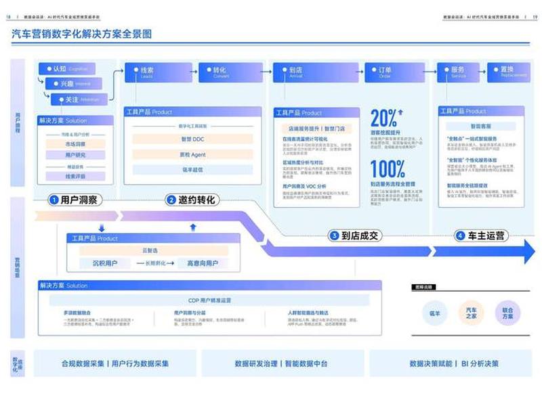Click the 数据决策赋能 | BI 分析决策 box

pyautogui.click(x=451, y=363)
